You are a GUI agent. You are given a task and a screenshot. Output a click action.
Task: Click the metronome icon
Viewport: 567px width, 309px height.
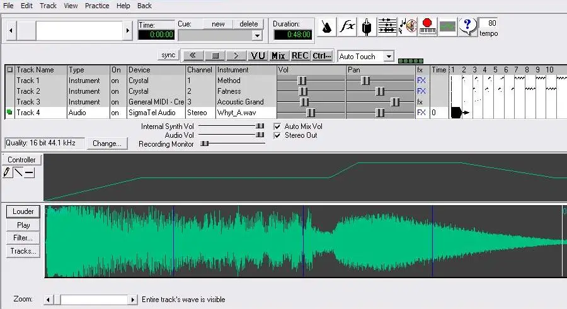(327, 26)
